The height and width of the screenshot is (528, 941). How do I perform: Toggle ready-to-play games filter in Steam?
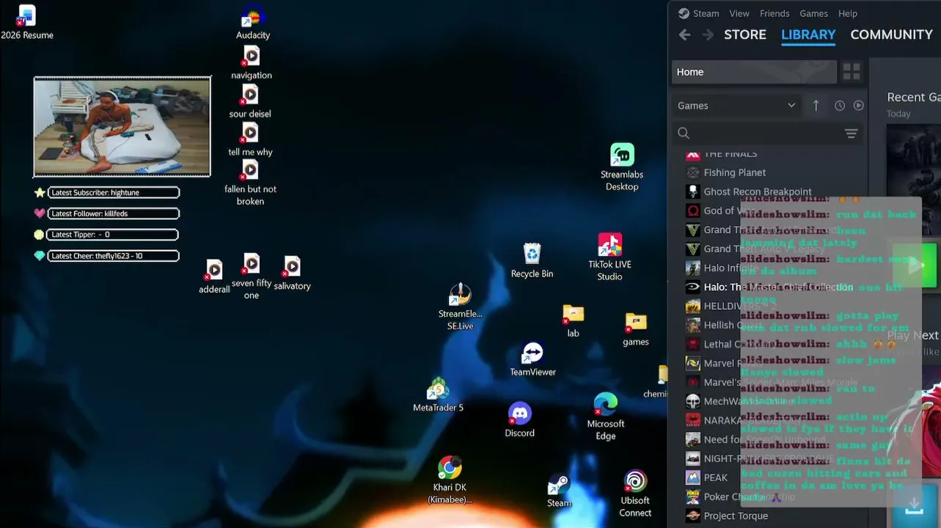pyautogui.click(x=858, y=106)
